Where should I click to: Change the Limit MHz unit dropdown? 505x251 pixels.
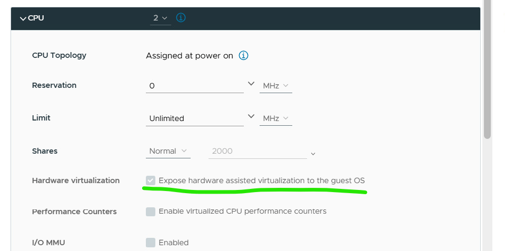[x=275, y=118]
